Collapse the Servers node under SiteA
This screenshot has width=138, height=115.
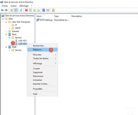click(x=9, y=38)
